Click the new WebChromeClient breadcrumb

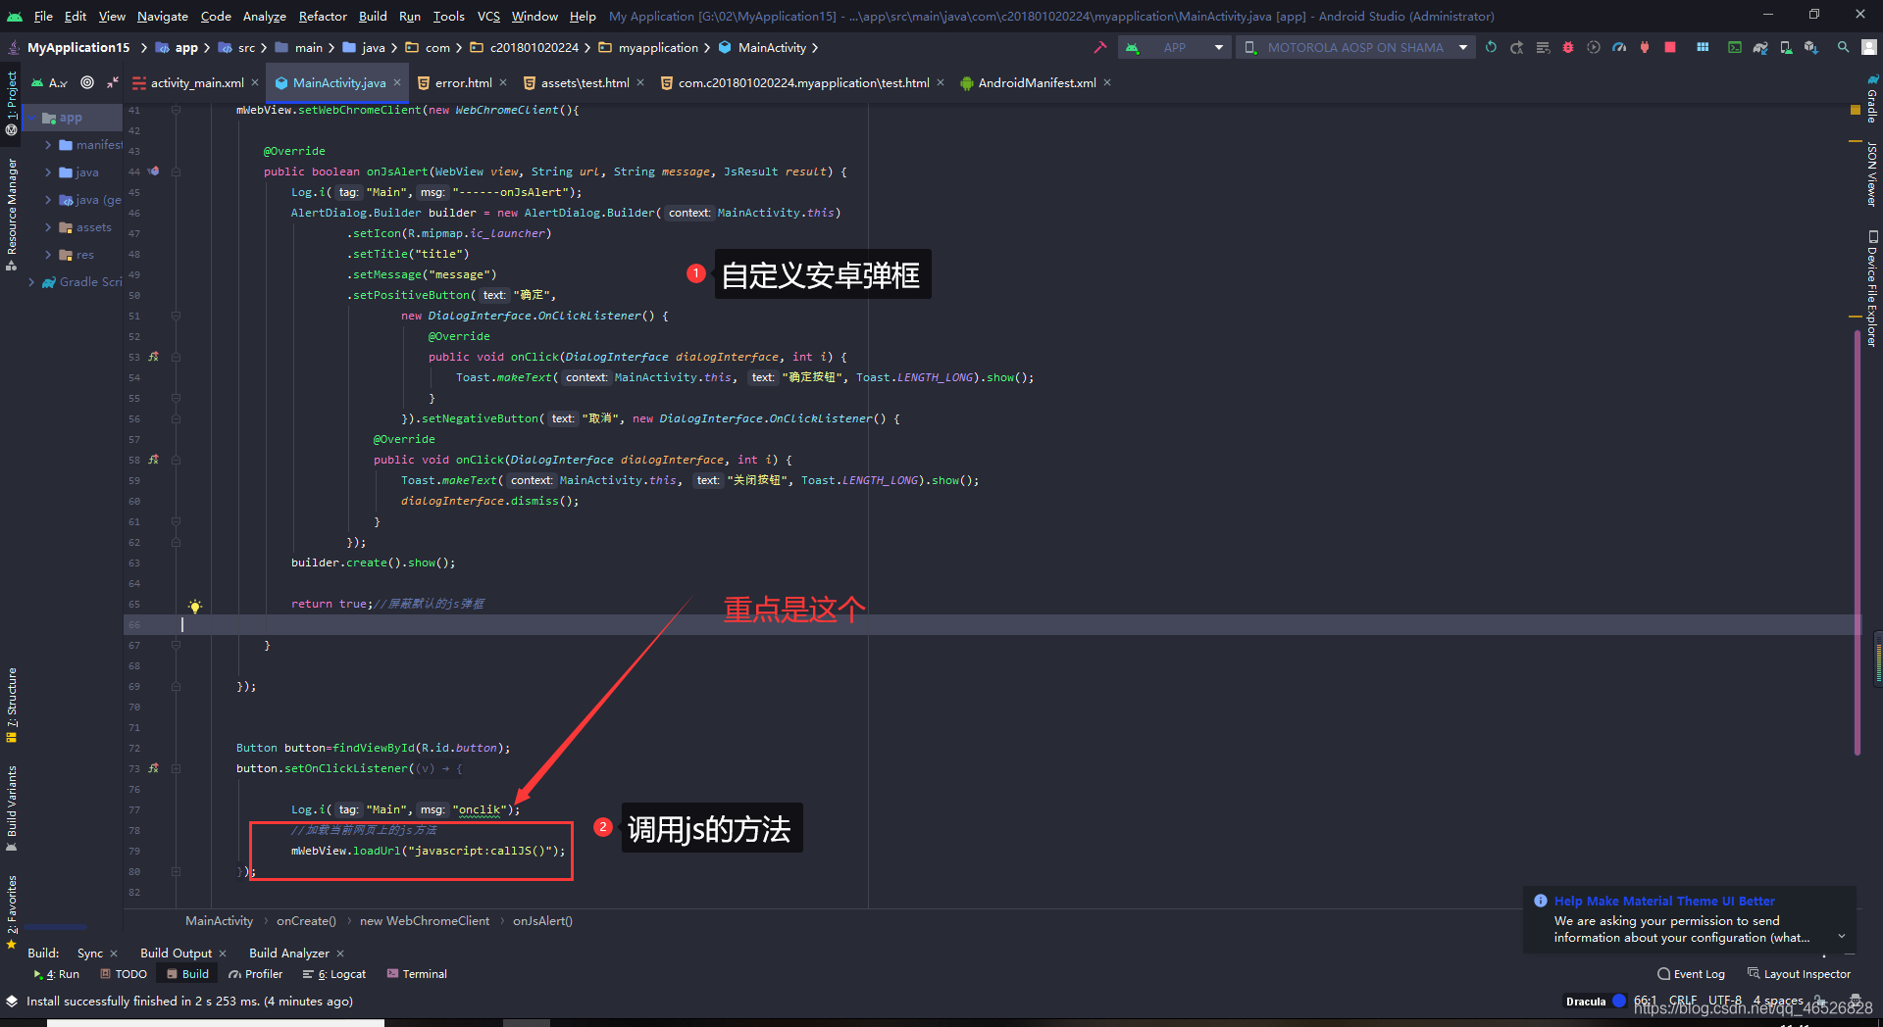pyautogui.click(x=425, y=921)
